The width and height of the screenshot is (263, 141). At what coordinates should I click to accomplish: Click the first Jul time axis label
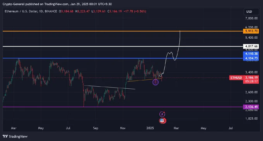point(68,128)
